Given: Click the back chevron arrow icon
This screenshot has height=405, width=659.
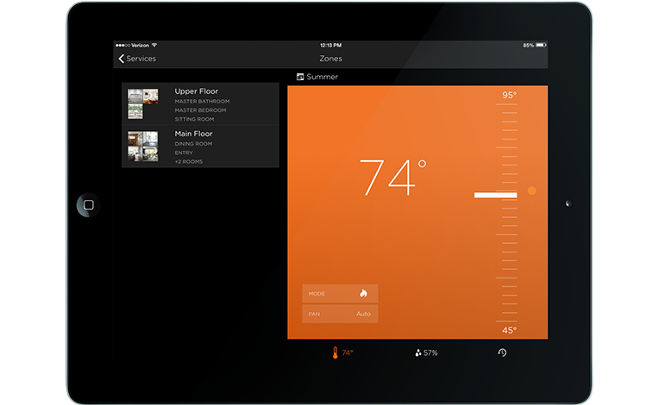Looking at the screenshot, I should pyautogui.click(x=121, y=59).
